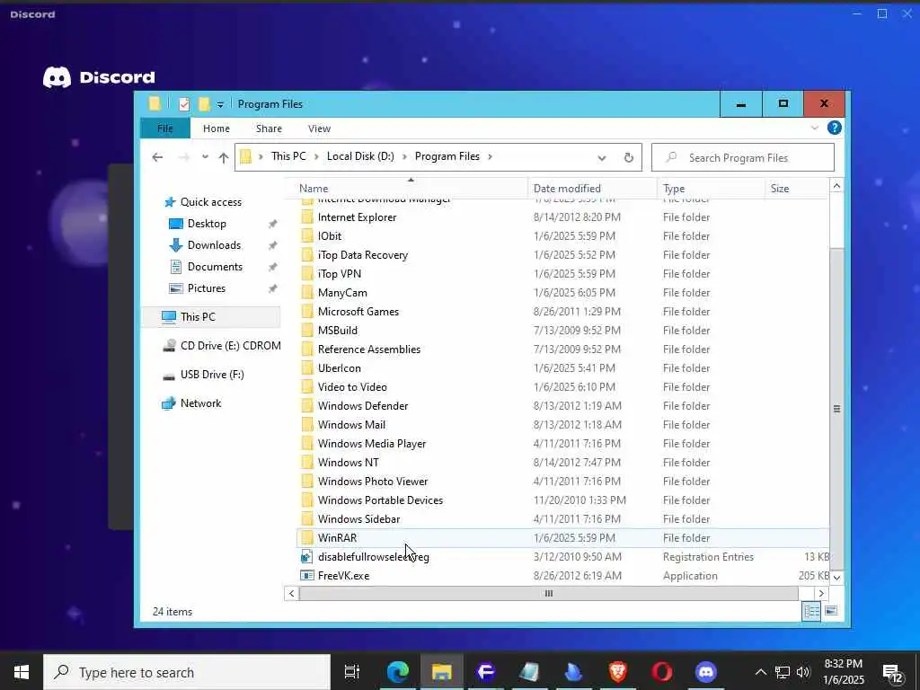Open the Home ribbon tab
Image resolution: width=920 pixels, height=690 pixels.
pos(217,128)
